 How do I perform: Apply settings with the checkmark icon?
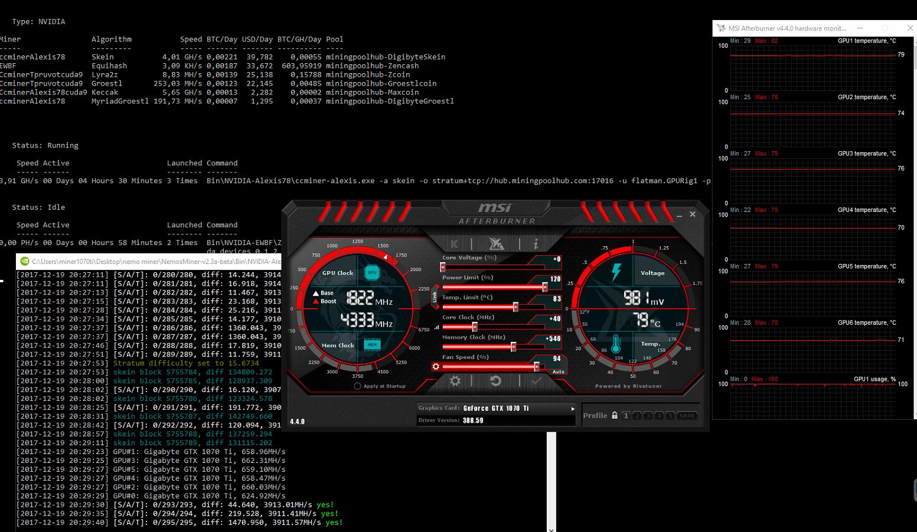click(536, 381)
